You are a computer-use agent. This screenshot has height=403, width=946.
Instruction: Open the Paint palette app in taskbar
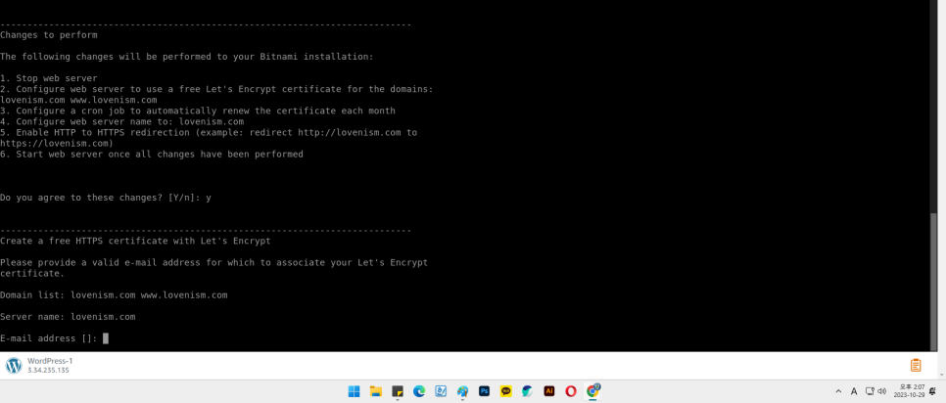[463, 391]
